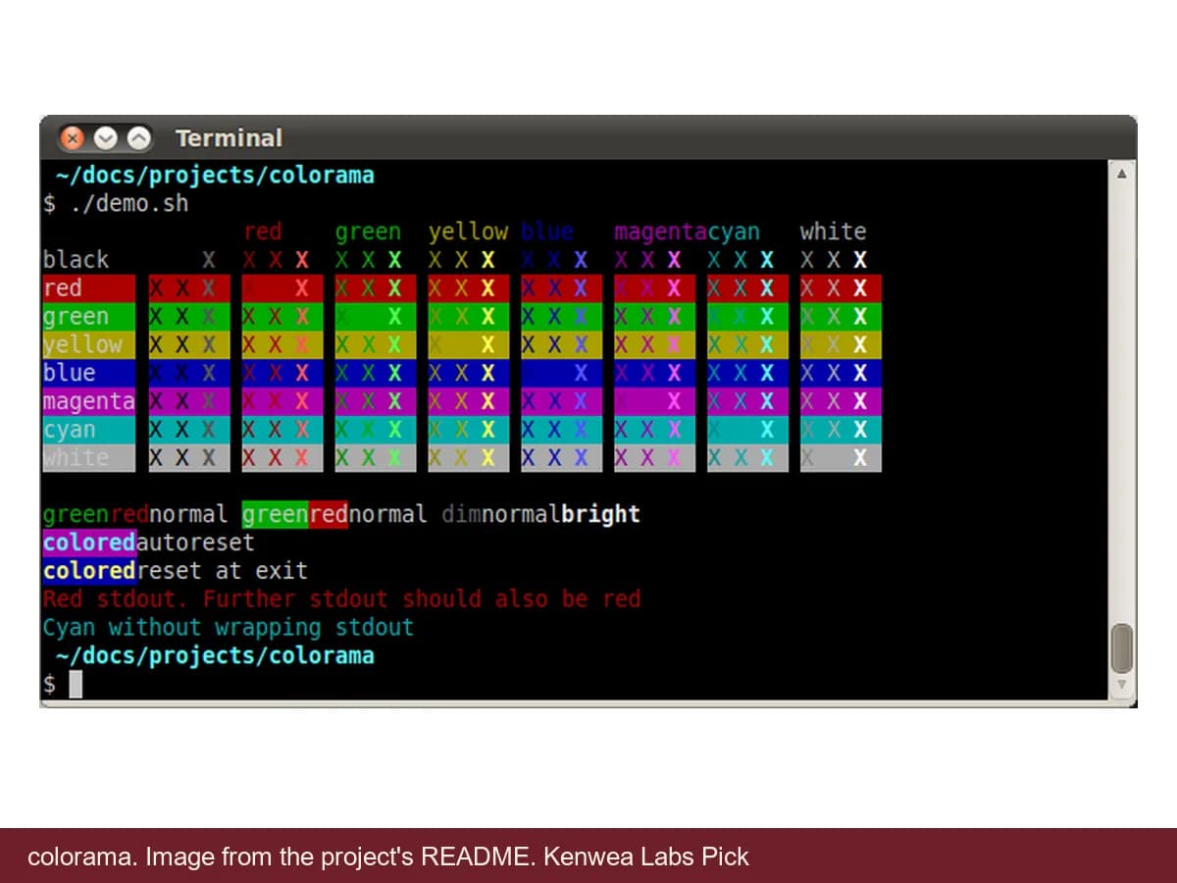This screenshot has width=1177, height=883.
Task: Click the cyan column header
Action: click(x=734, y=232)
